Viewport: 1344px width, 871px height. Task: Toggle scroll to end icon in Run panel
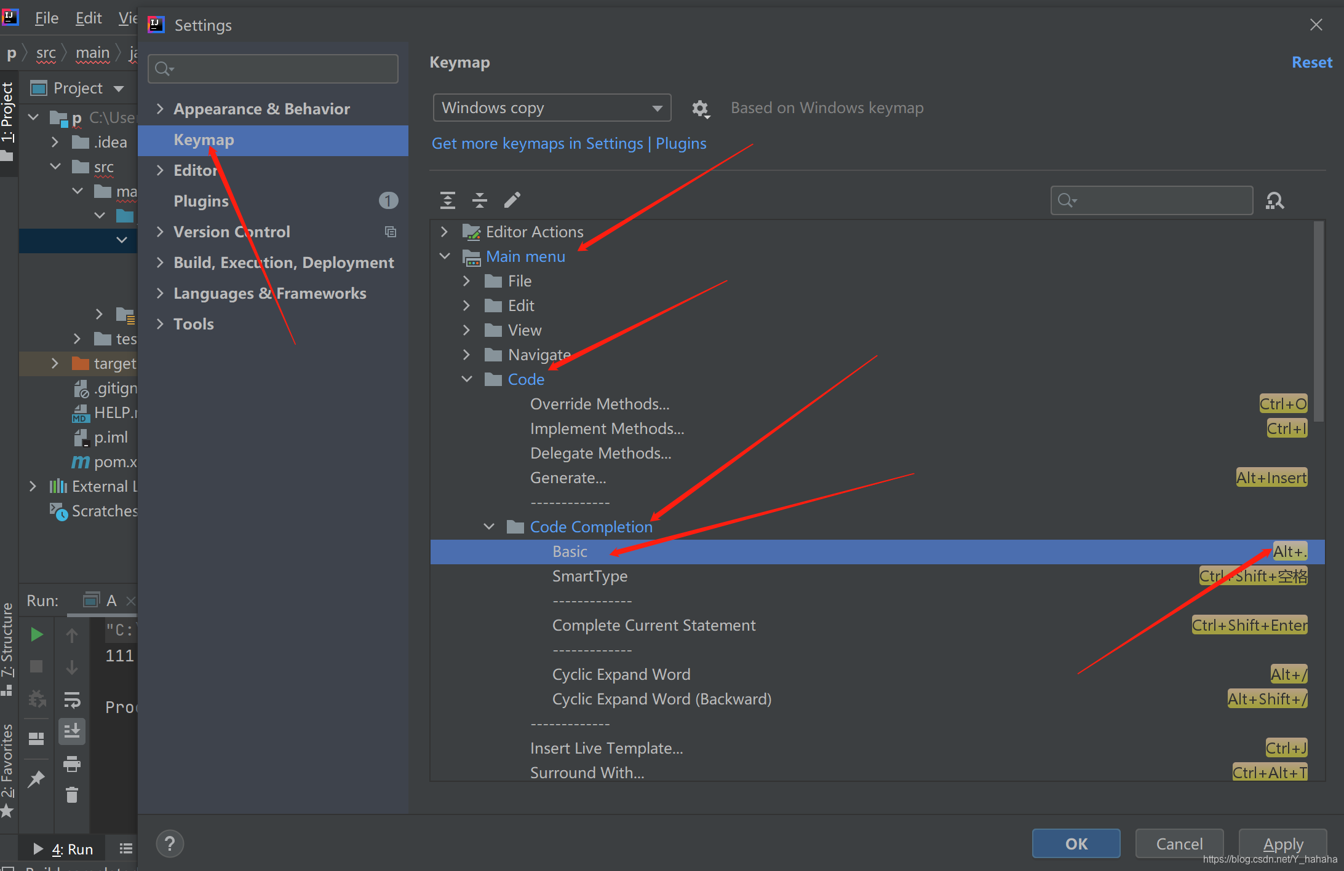coord(72,731)
